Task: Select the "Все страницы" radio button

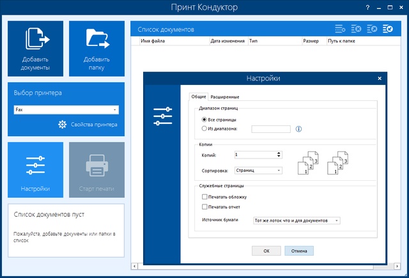Action: (204, 120)
